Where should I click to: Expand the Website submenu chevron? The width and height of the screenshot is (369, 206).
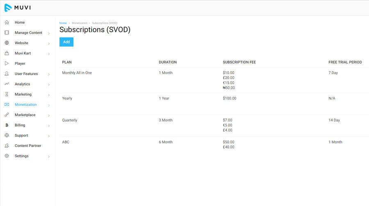coord(49,44)
